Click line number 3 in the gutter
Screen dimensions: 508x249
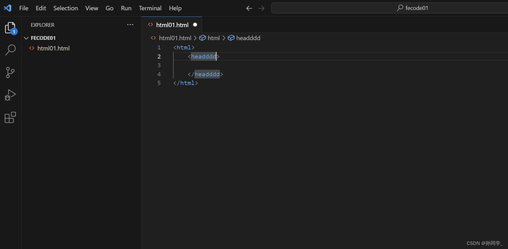point(159,65)
